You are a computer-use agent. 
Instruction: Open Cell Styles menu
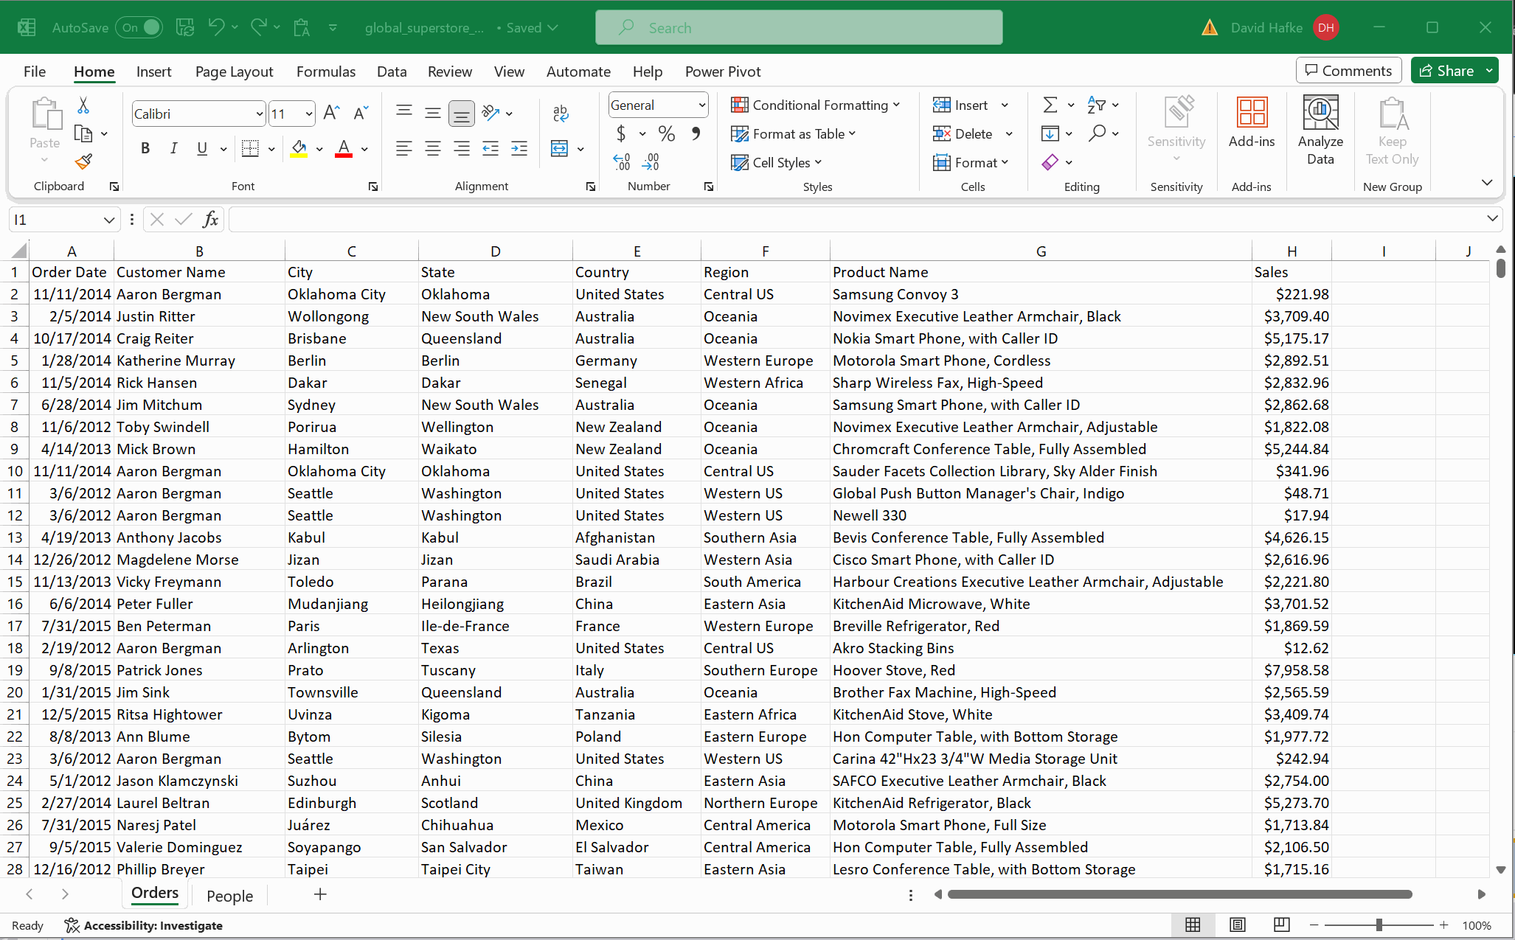[776, 162]
